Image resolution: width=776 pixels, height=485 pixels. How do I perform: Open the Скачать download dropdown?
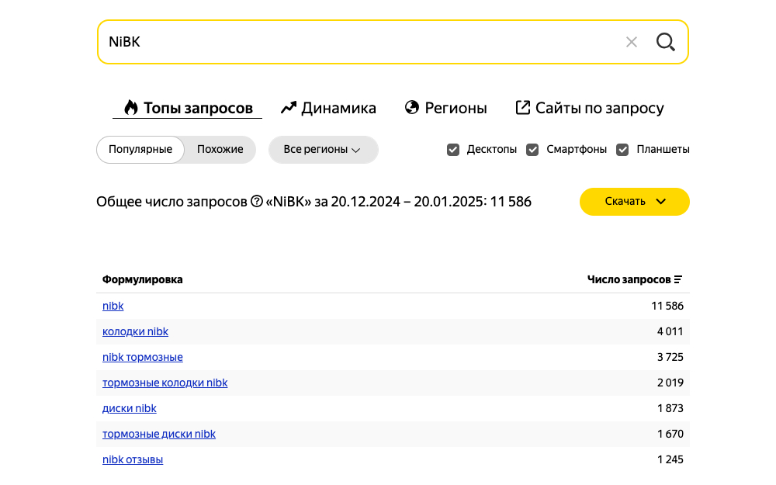[x=634, y=202]
